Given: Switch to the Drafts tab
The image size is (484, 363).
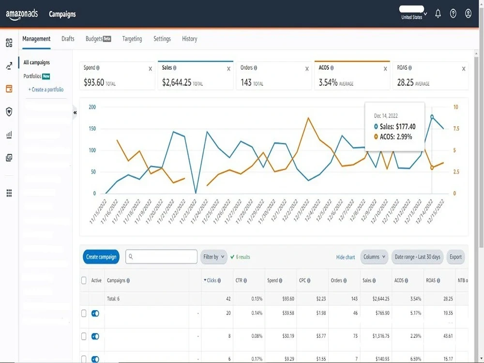Looking at the screenshot, I should pos(68,39).
